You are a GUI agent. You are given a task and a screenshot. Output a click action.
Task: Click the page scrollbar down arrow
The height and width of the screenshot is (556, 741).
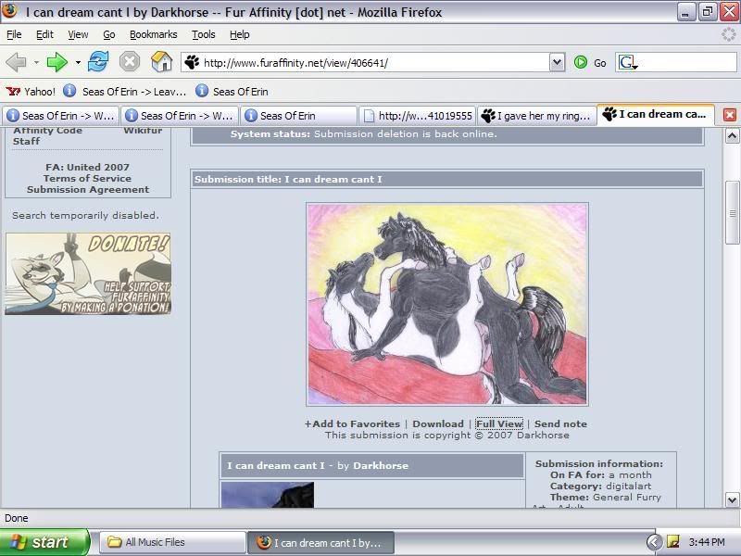point(732,499)
